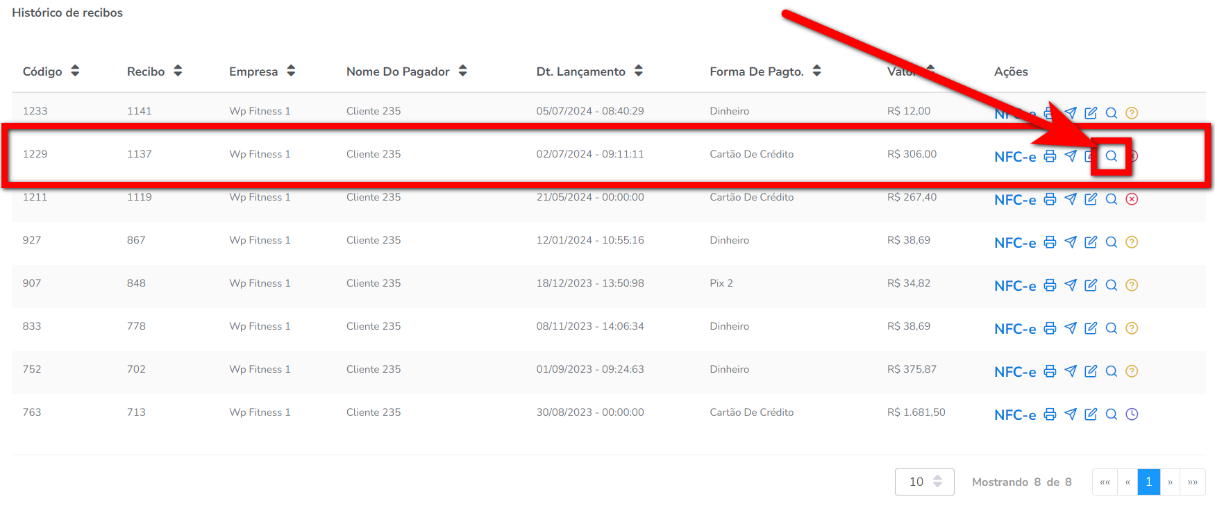Screen dimensions: 1215x508
Task: Sort table by Nome Do Pagador
Action: coord(406,71)
